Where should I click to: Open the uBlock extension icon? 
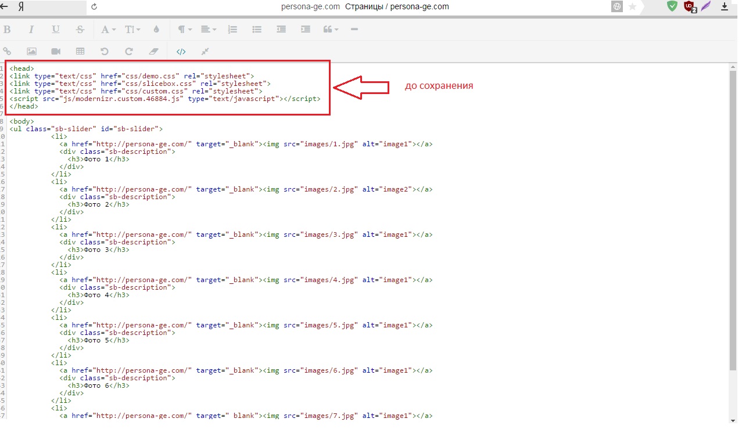click(690, 7)
